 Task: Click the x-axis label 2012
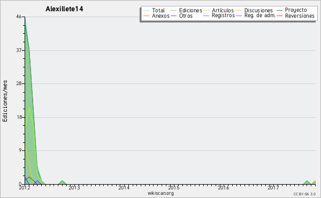[x=25, y=187]
